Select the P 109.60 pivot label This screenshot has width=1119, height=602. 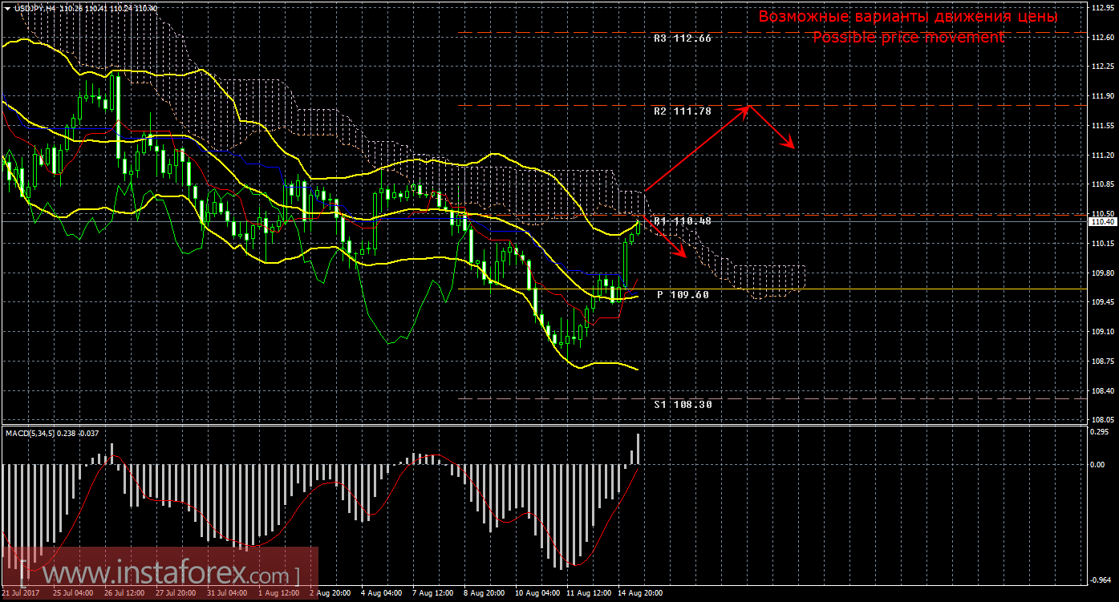(683, 295)
